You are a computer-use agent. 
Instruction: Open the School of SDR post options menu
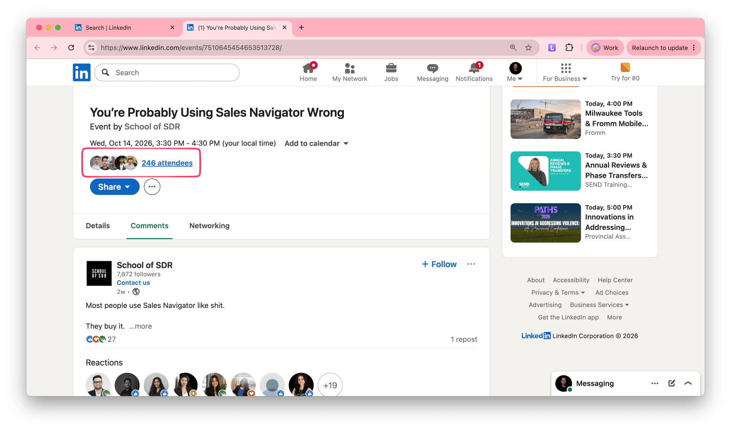coord(471,264)
